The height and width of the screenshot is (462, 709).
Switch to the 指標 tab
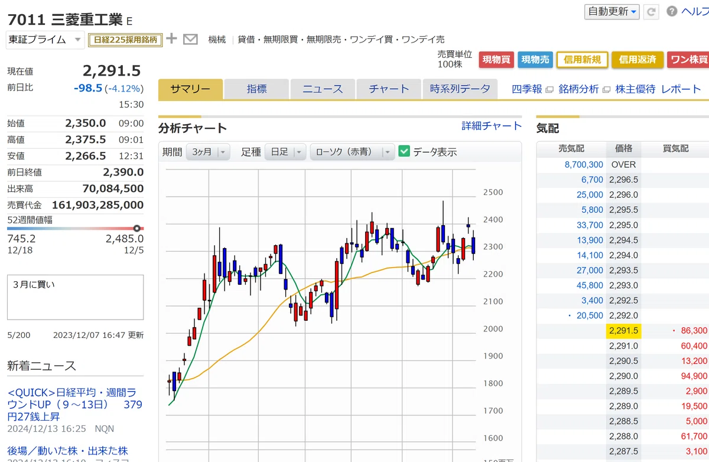(257, 89)
